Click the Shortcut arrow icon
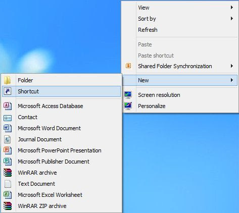 coord(8,91)
